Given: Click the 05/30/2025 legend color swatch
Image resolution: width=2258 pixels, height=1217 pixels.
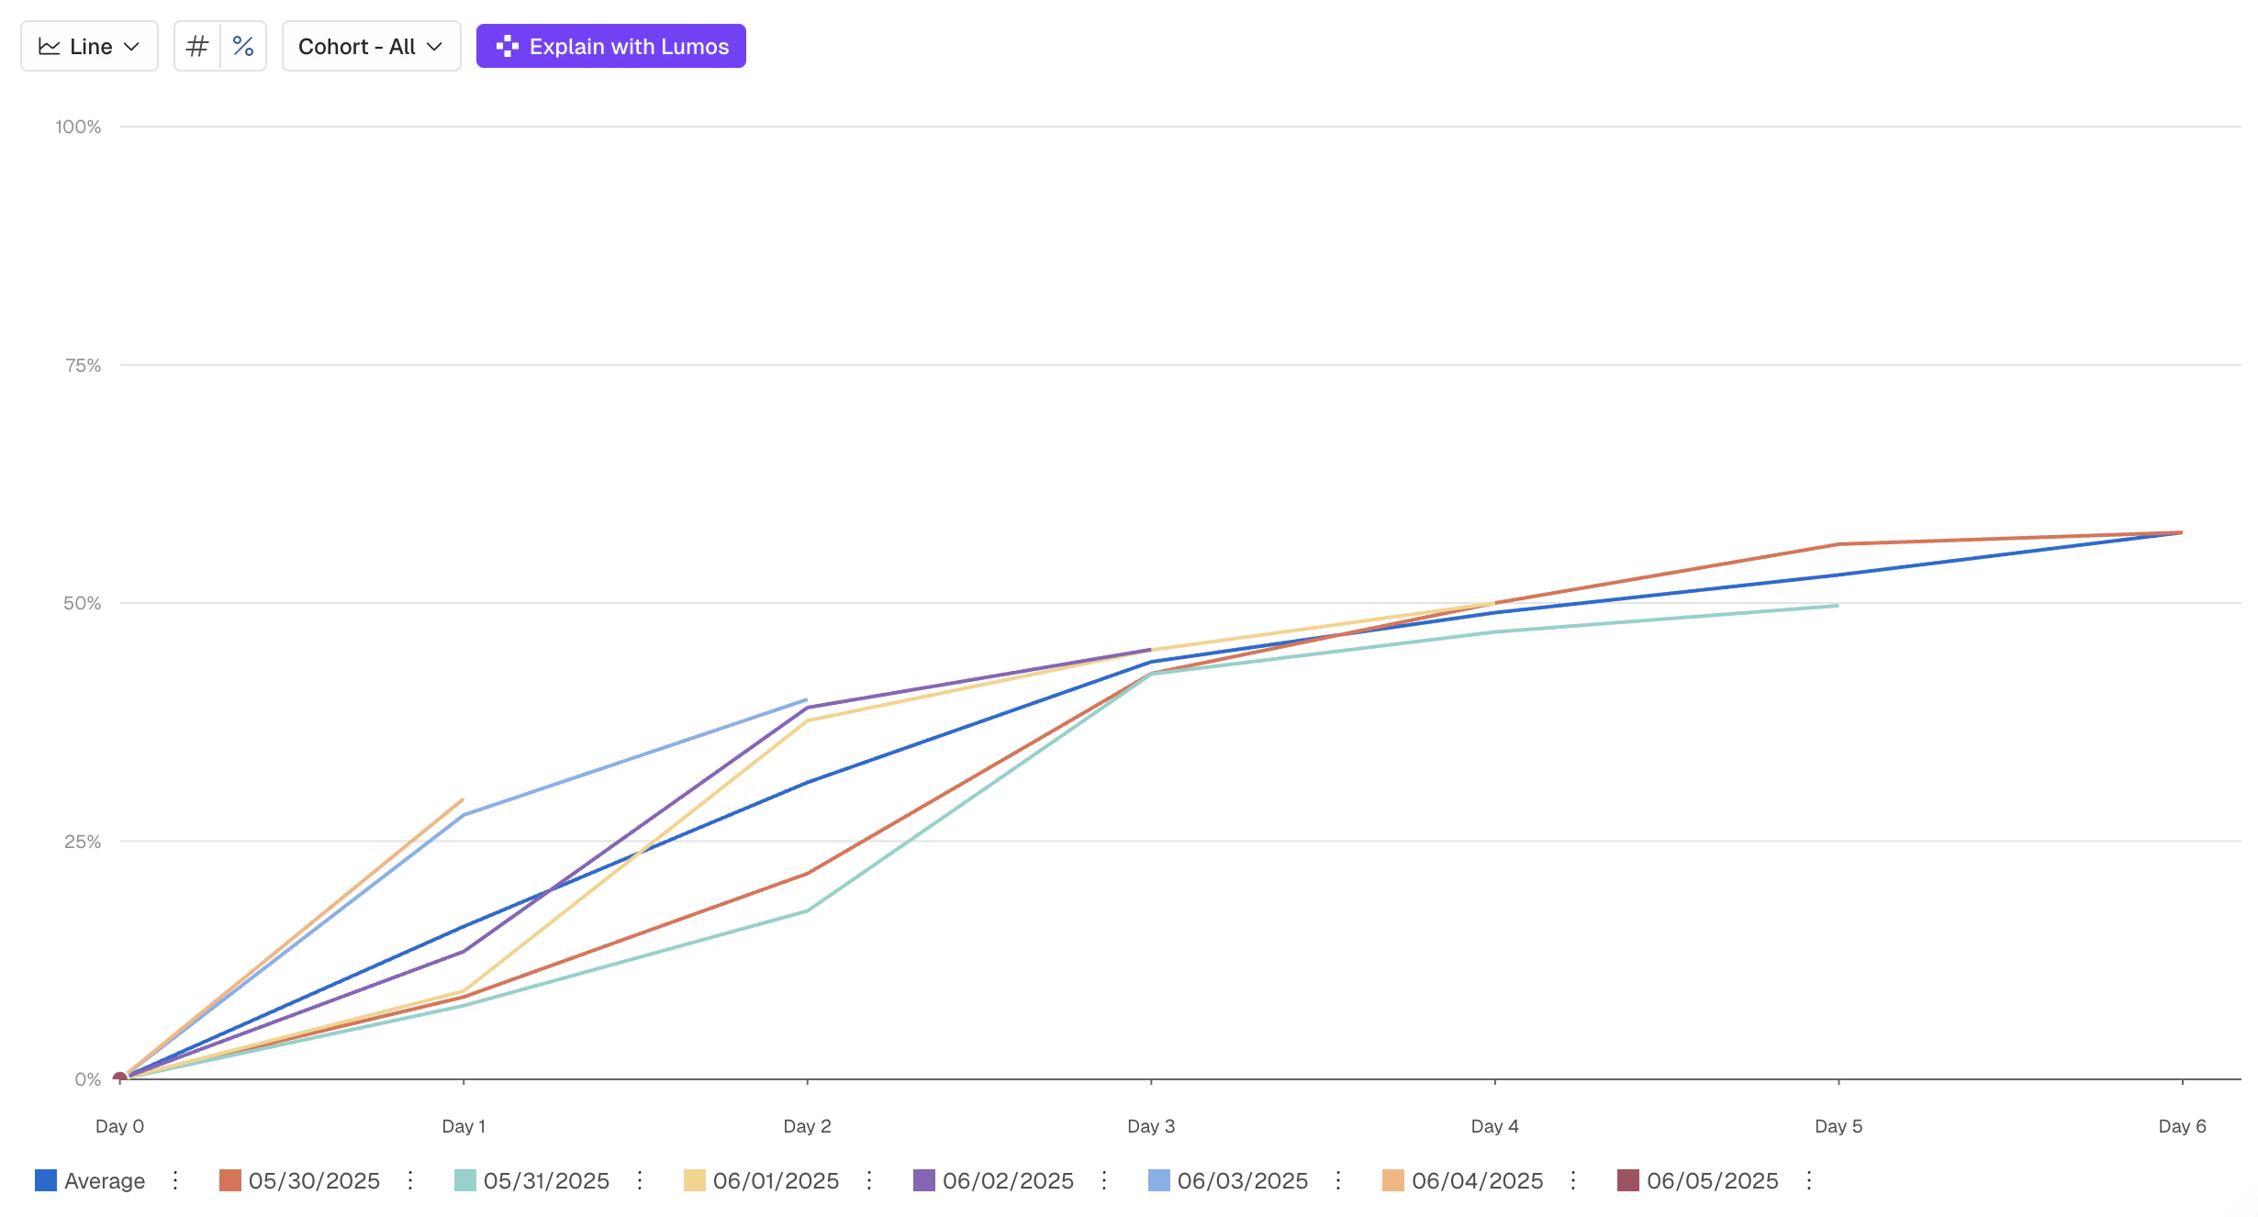Looking at the screenshot, I should (229, 1180).
